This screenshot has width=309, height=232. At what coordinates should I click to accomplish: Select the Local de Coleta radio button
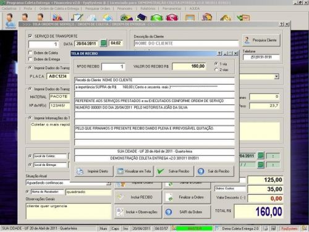tap(30, 156)
